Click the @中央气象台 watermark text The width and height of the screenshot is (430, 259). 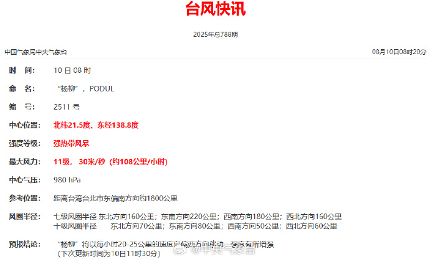[222, 250]
